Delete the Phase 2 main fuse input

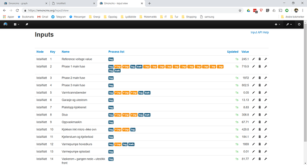[x=260, y=78]
